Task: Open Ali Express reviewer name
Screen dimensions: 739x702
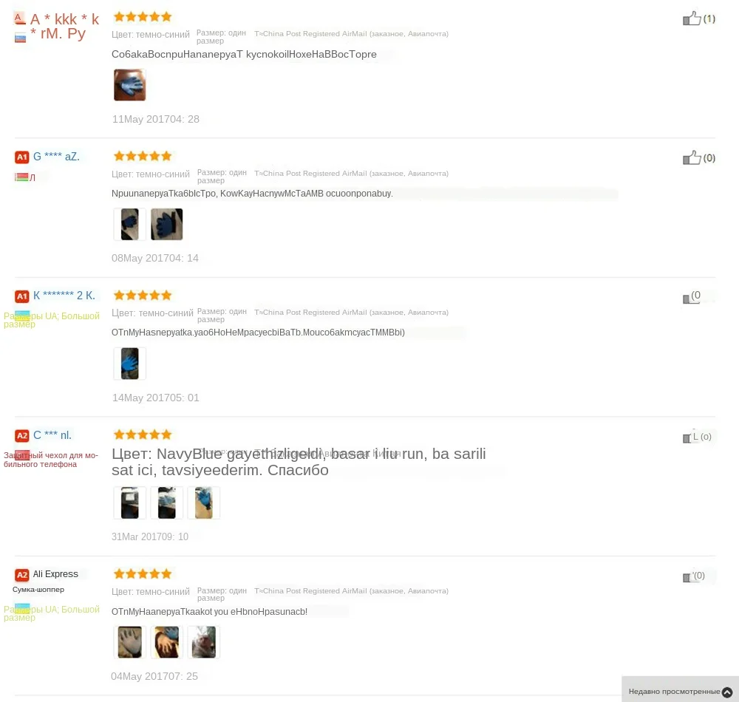Action: [x=55, y=574]
